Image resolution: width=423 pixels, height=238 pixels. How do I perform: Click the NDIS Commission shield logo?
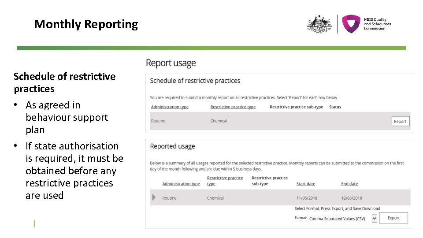[351, 24]
